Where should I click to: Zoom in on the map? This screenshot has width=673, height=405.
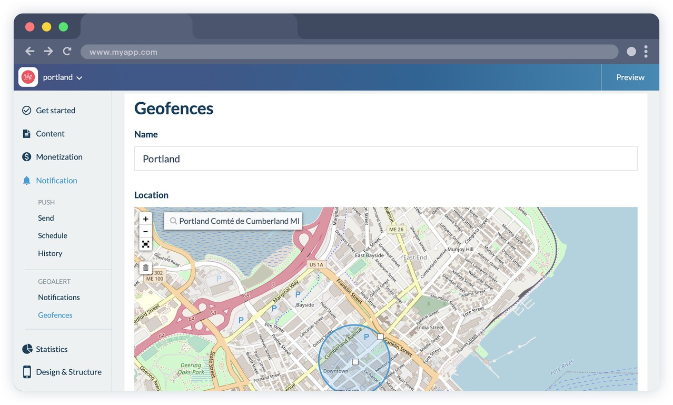pyautogui.click(x=146, y=219)
